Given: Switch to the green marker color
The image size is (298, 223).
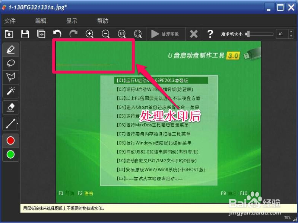Looking at the screenshot, I should tap(10, 155).
